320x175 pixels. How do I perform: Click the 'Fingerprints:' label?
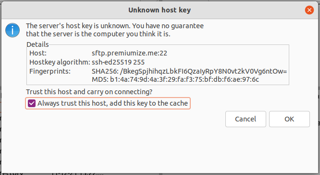point(50,71)
